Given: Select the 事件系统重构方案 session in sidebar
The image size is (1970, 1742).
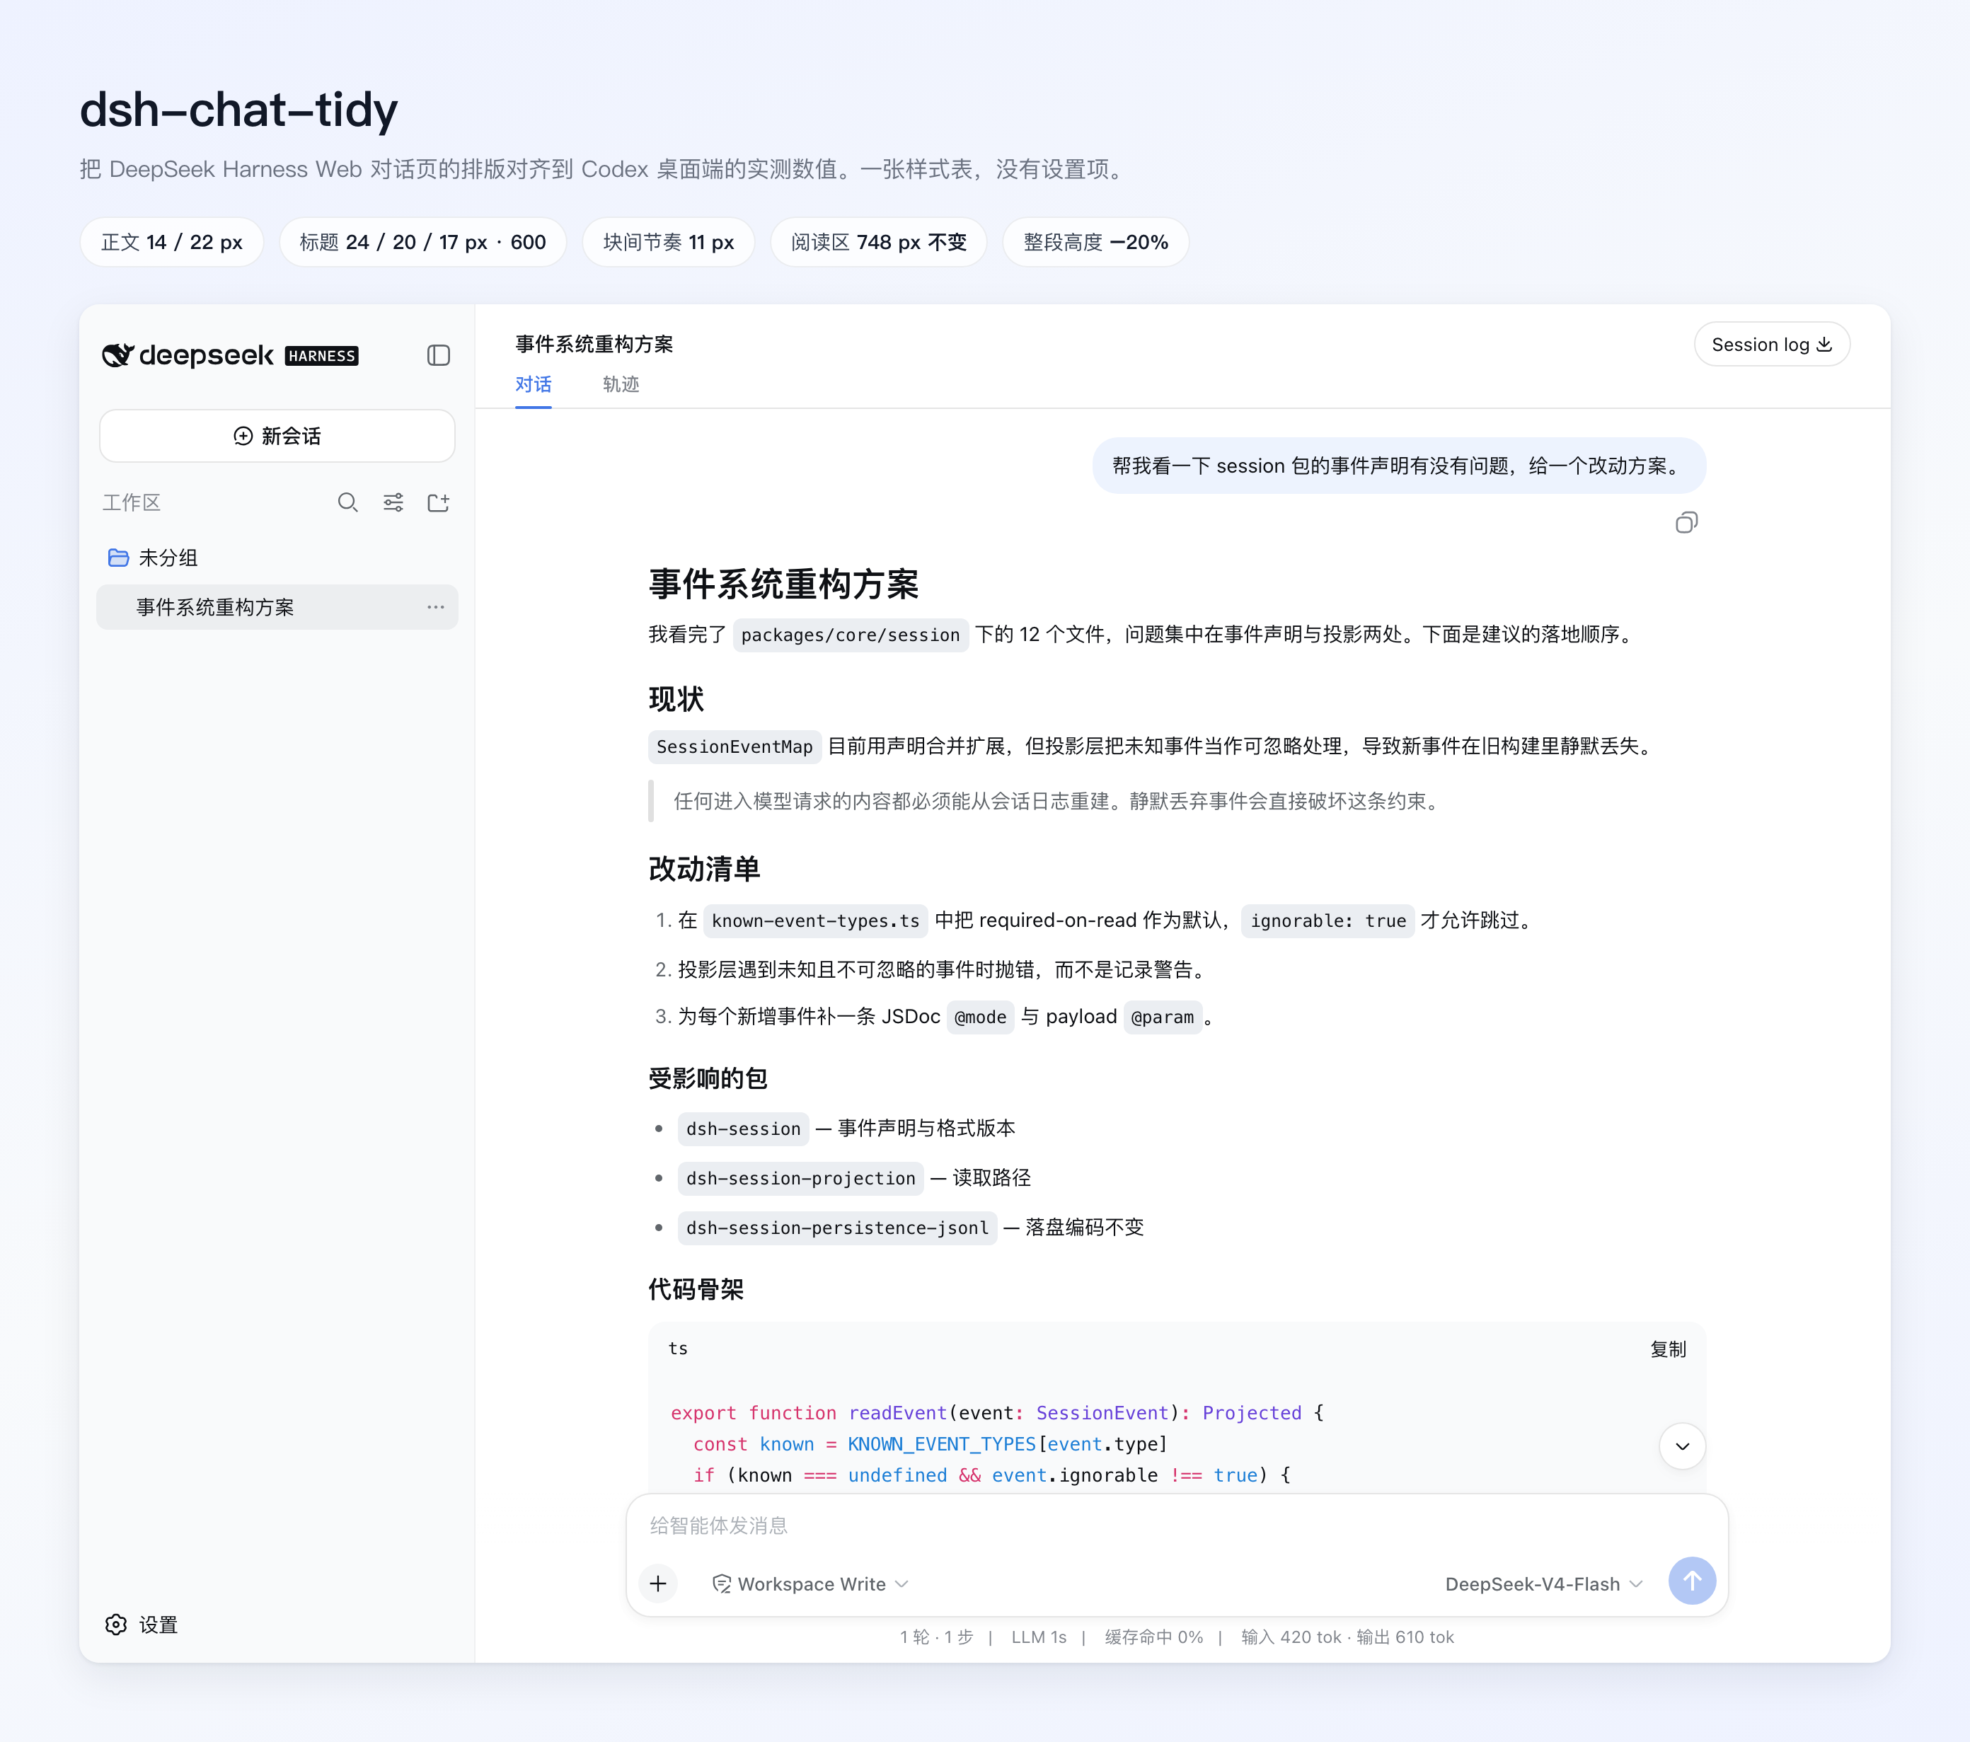Looking at the screenshot, I should 277,607.
